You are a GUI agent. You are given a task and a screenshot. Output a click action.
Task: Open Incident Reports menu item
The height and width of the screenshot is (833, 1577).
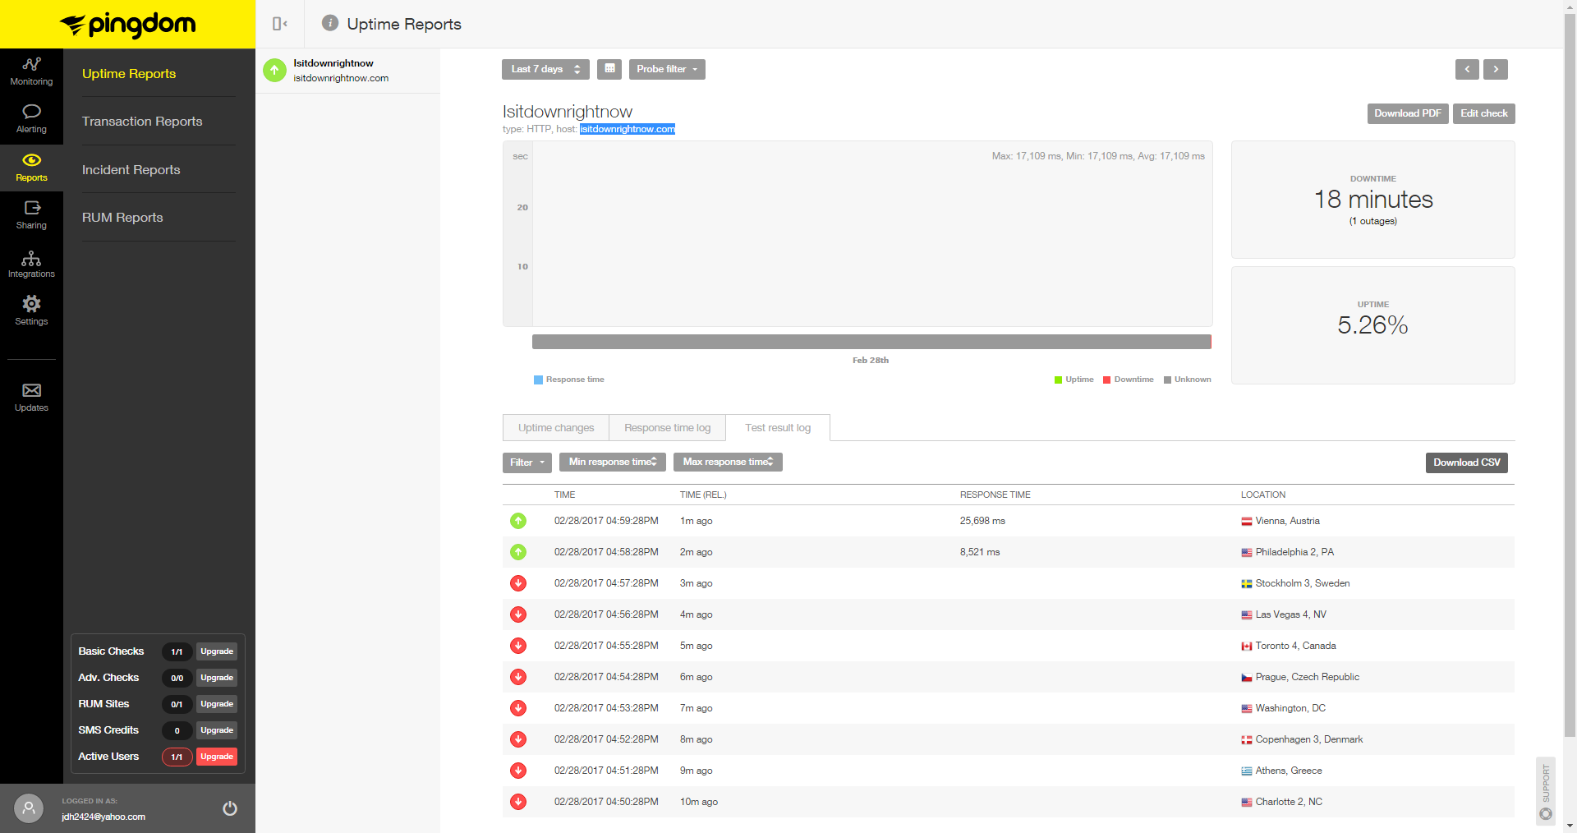pyautogui.click(x=131, y=170)
